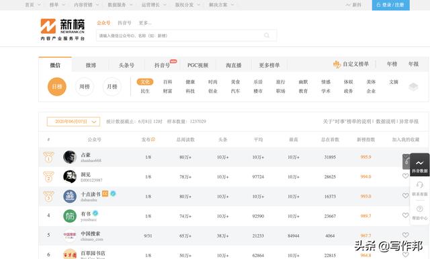This screenshot has height=259, width=430.
Task: Click the heart icon for 有书
Action: point(405,215)
